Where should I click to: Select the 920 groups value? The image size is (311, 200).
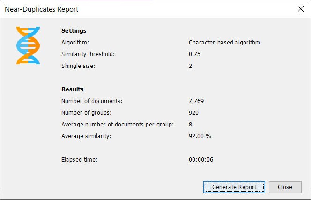click(193, 112)
